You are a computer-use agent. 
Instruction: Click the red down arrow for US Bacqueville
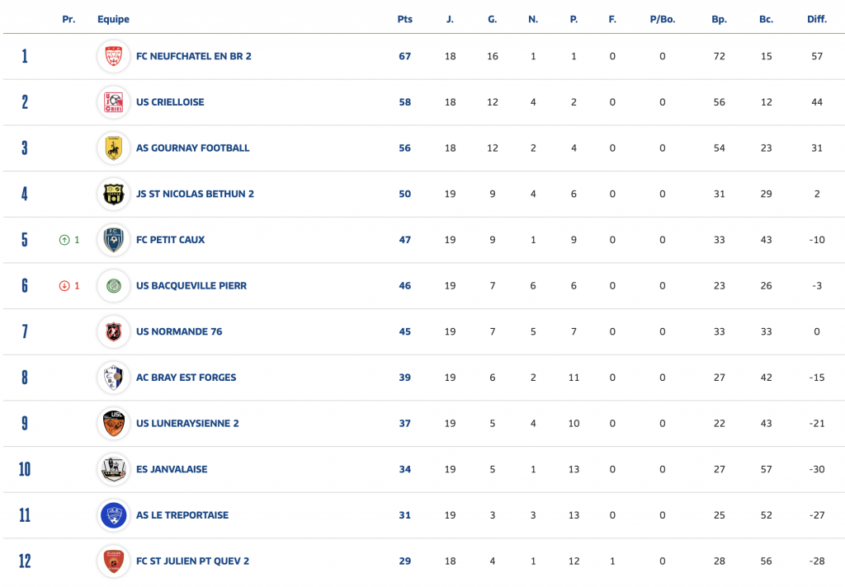click(x=64, y=286)
